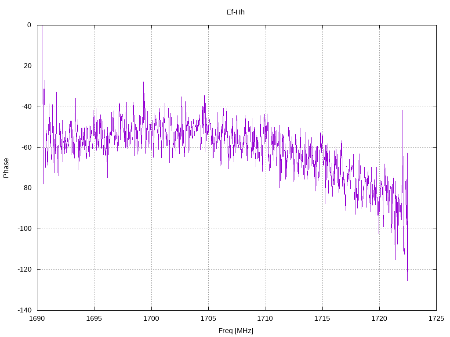Viewport: 450px width, 337px height.
Task: Click the x-axis value 1695
Action: pyautogui.click(x=94, y=319)
